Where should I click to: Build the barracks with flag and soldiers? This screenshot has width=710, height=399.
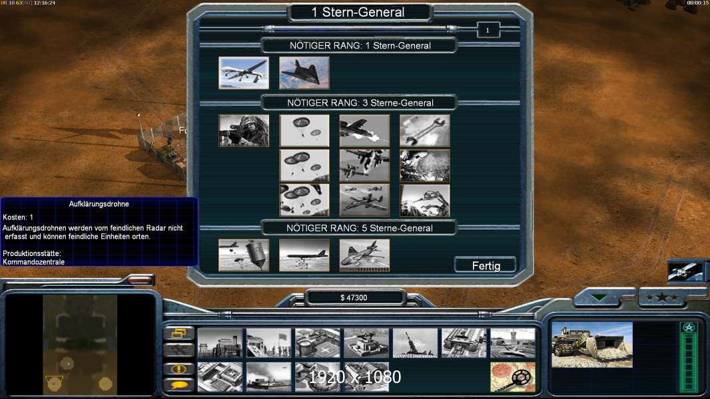pyautogui.click(x=268, y=343)
